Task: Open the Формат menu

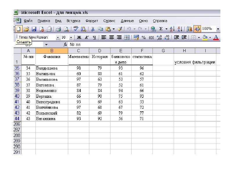Action: 92,21
